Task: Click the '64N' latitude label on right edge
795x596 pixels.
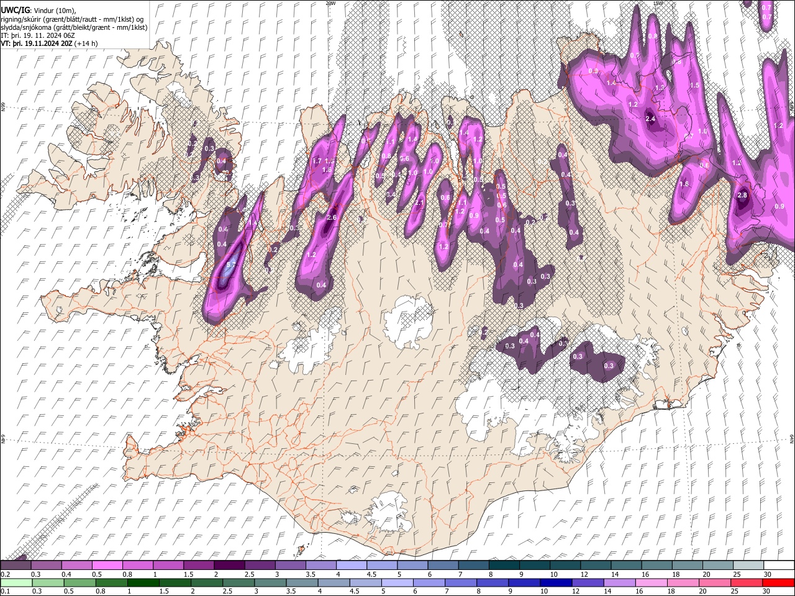Action: click(792, 438)
